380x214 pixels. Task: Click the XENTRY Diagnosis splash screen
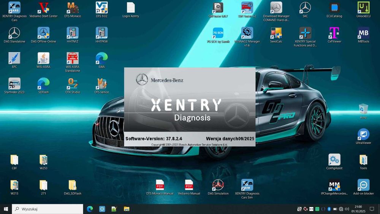tap(190, 107)
